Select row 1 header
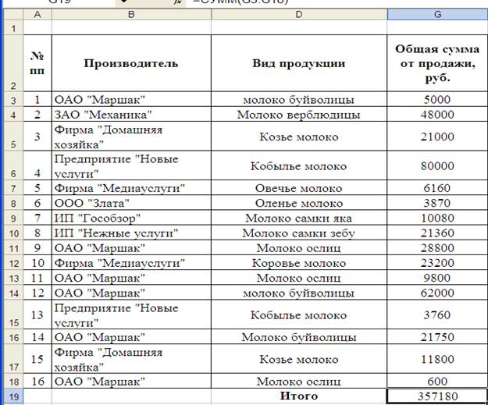 13,28
